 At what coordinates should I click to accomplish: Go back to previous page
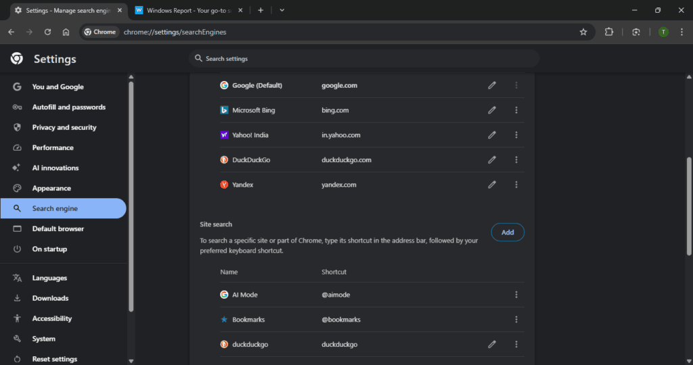point(11,32)
